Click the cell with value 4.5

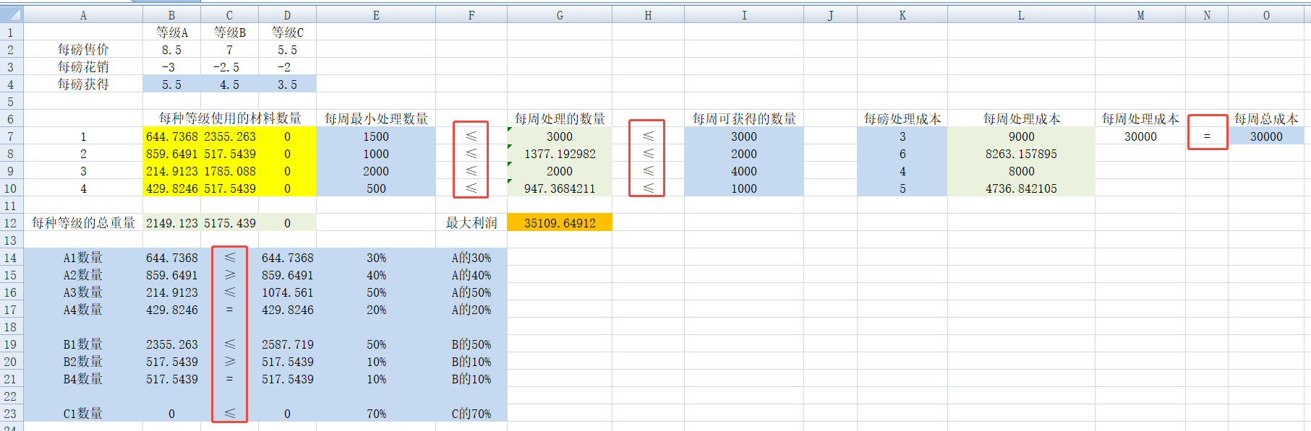coord(230,84)
